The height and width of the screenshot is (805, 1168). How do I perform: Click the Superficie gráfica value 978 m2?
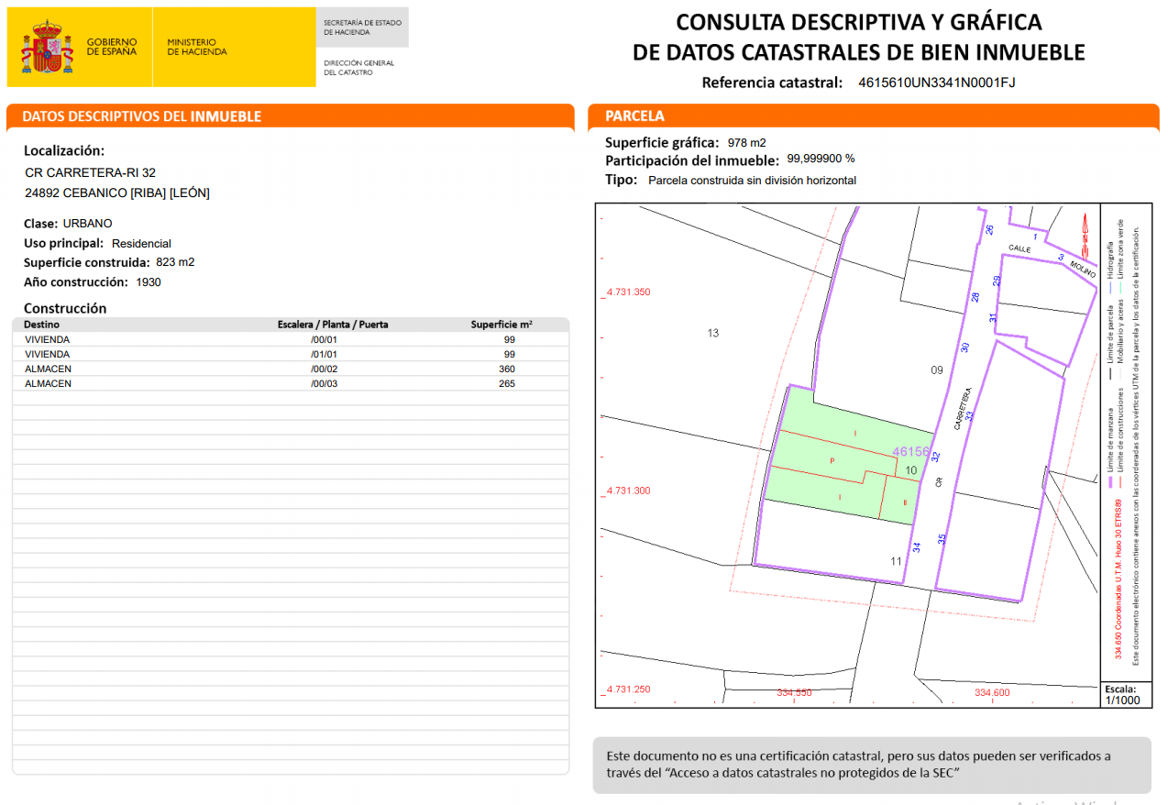click(746, 143)
